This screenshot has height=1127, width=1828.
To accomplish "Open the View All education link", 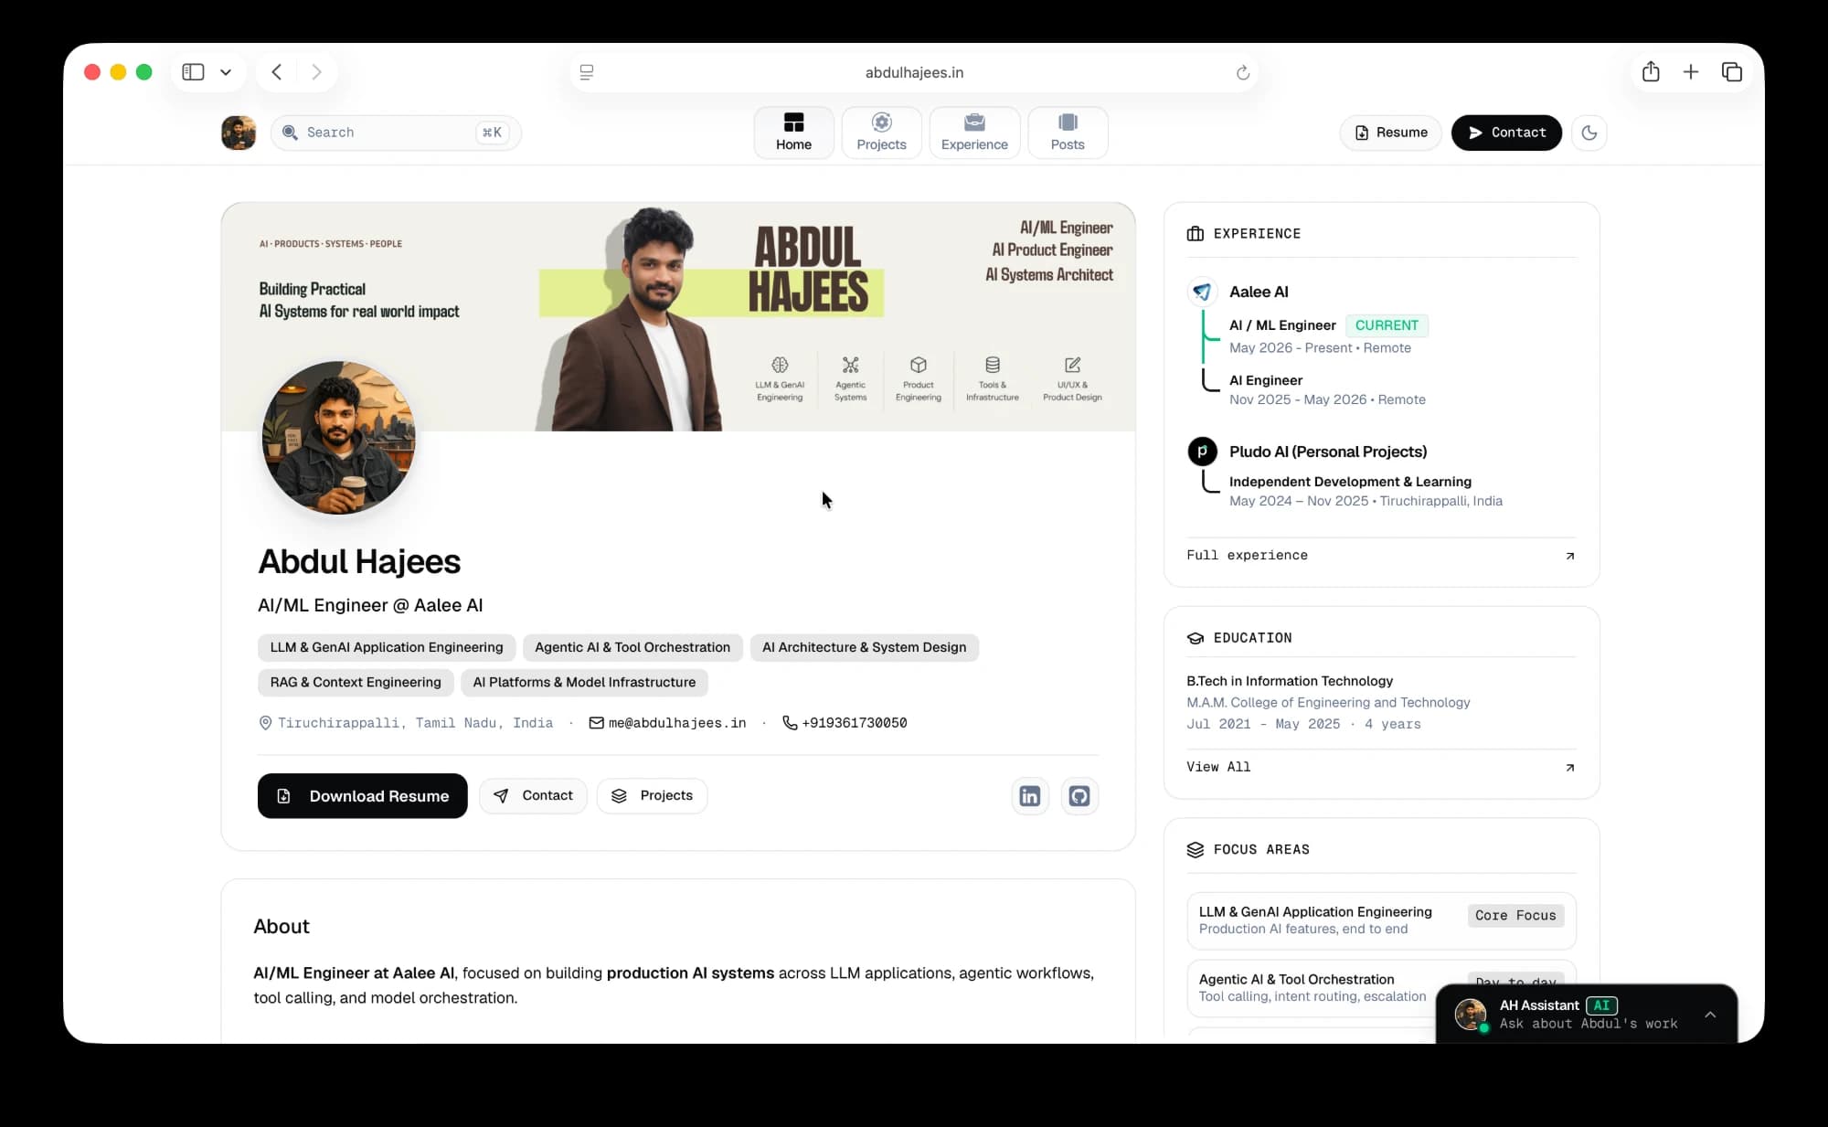I will coord(1380,767).
